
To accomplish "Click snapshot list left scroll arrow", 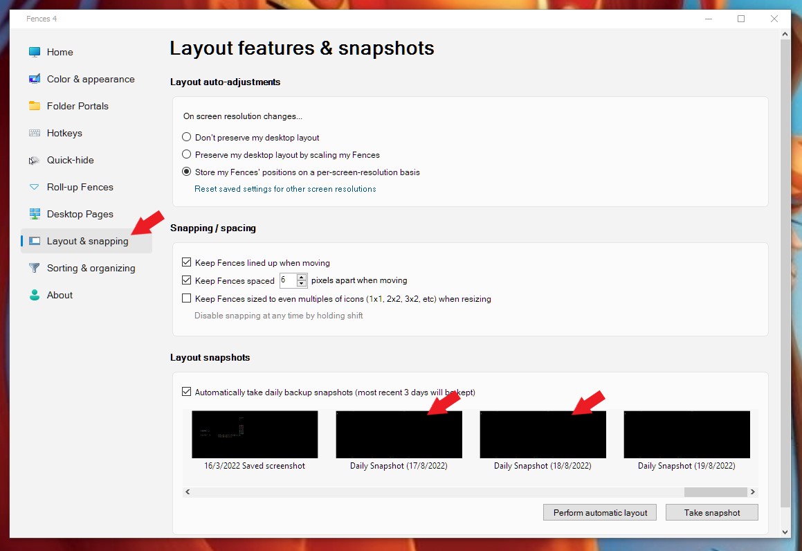I will point(188,491).
